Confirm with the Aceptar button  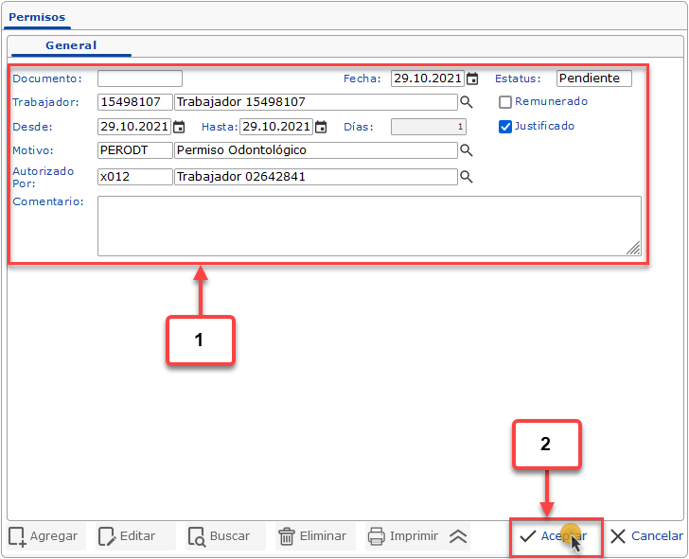[x=556, y=536]
